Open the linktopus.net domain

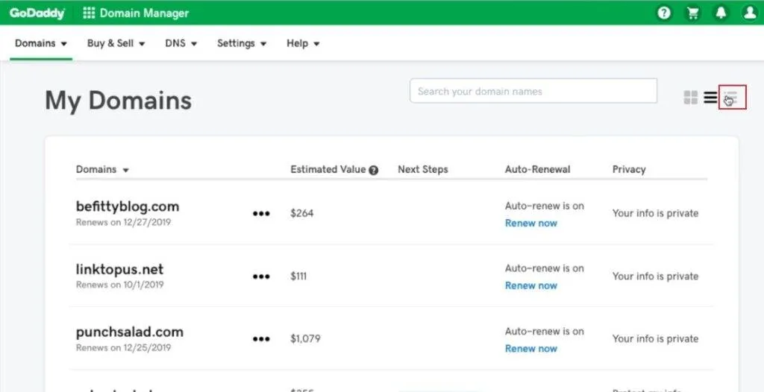tap(120, 269)
